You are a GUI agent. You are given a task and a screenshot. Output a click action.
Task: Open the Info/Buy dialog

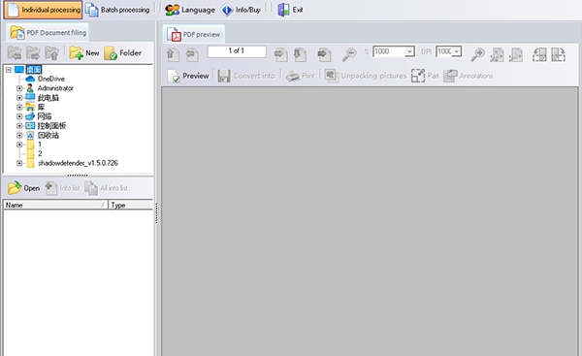(241, 10)
